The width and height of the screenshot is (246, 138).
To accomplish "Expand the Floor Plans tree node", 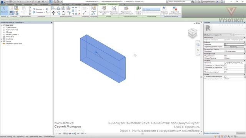I will click(4, 28).
